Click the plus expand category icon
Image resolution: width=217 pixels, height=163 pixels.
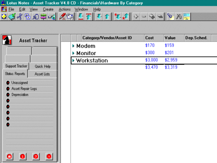(x=136, y=17)
